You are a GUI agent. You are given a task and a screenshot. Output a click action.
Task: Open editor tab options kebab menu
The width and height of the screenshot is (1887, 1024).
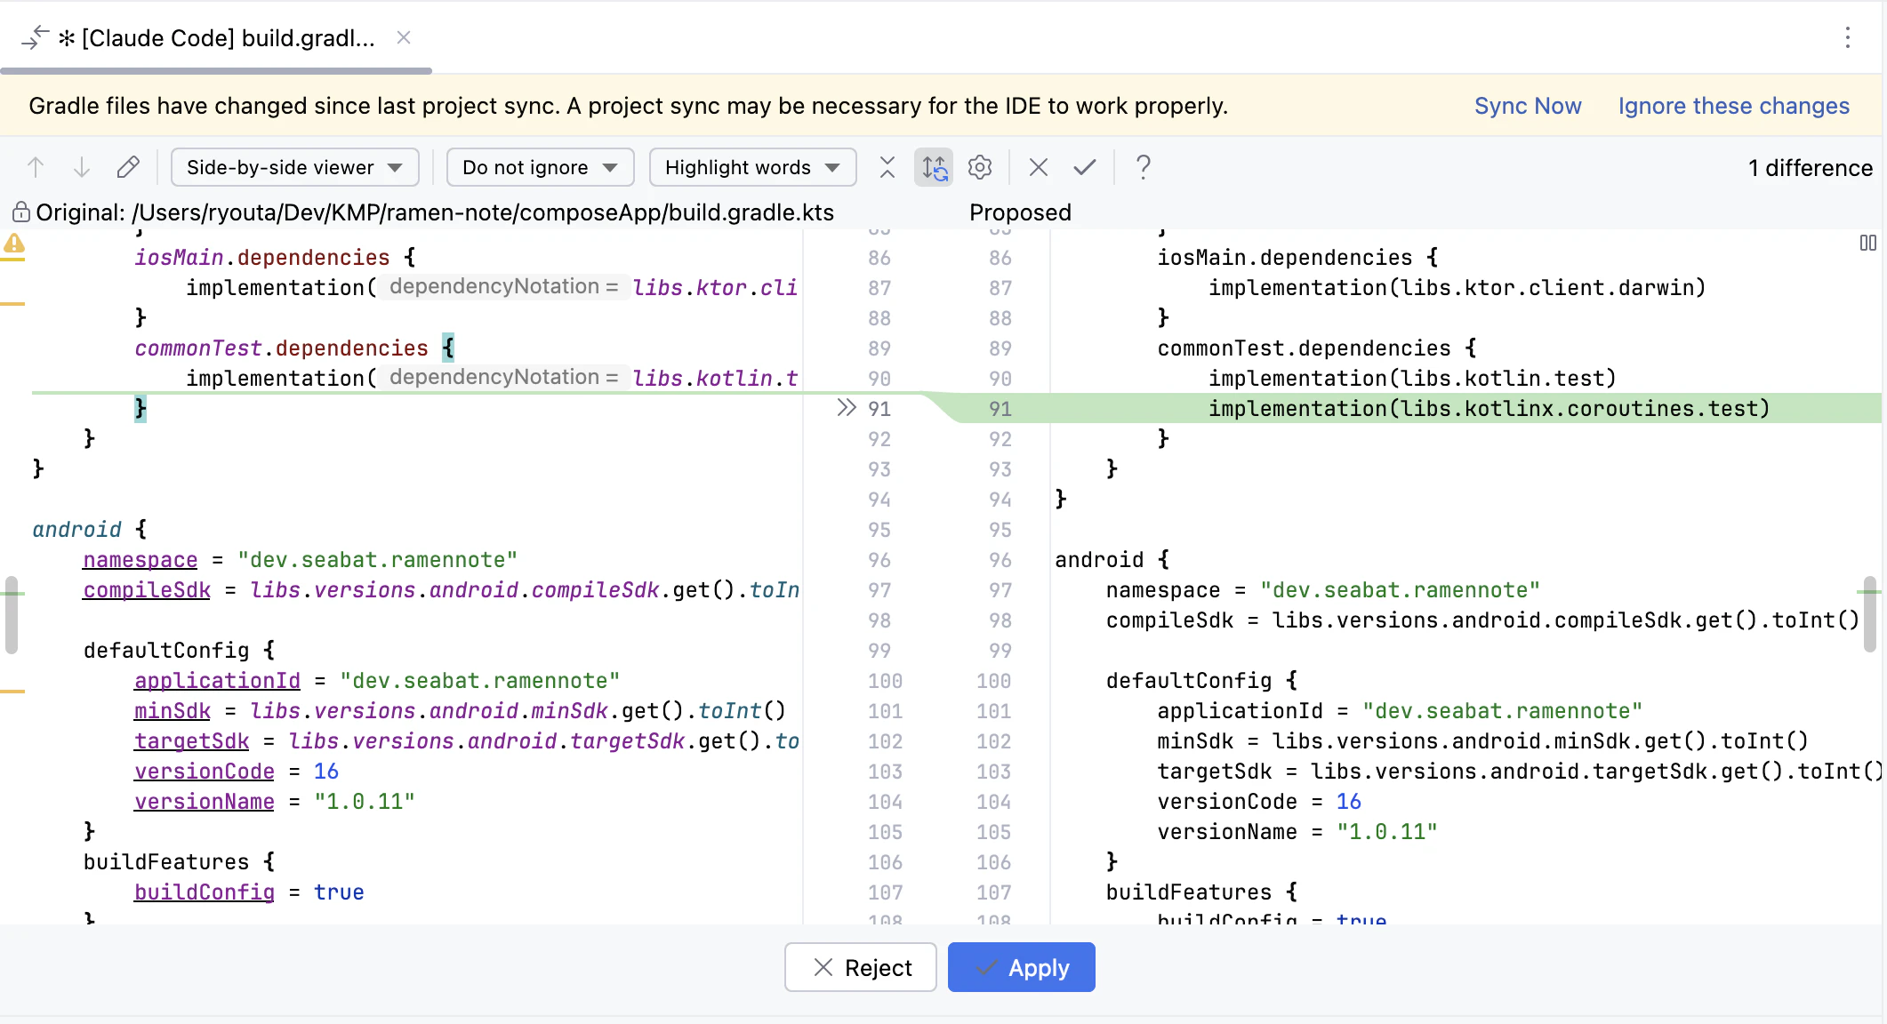point(1848,37)
